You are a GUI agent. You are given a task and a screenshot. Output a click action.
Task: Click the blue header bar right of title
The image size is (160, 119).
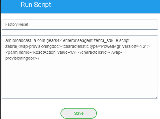(105, 7)
